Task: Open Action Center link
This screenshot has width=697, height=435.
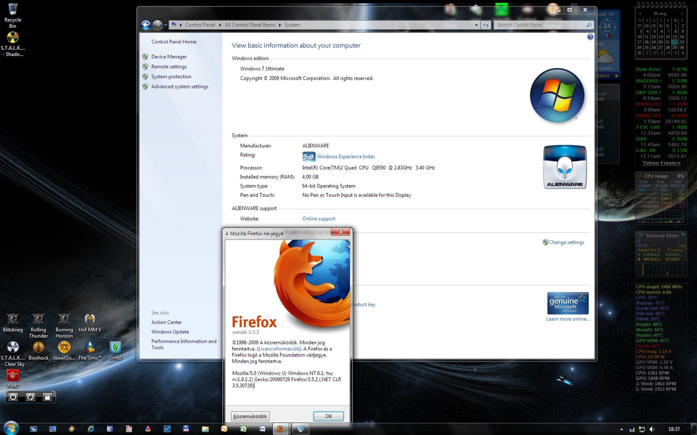Action: click(x=166, y=322)
